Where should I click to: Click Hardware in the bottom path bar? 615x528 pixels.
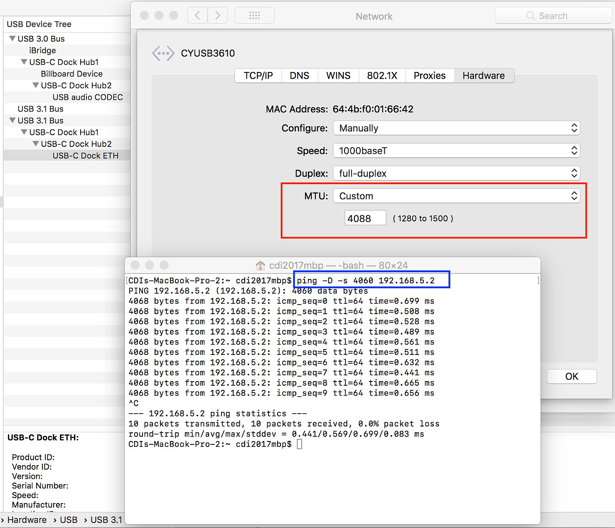click(27, 520)
